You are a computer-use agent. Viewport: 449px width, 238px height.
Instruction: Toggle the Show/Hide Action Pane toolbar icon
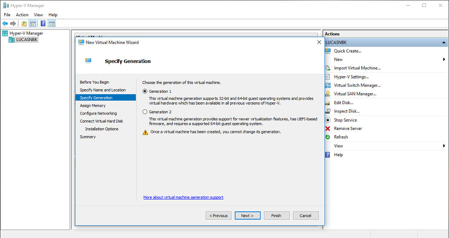52,24
